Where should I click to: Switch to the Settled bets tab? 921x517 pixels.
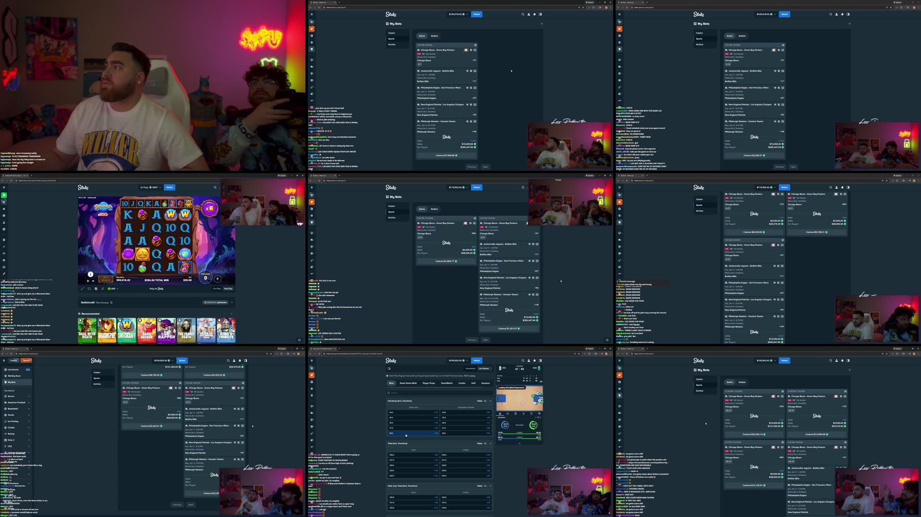(x=434, y=36)
